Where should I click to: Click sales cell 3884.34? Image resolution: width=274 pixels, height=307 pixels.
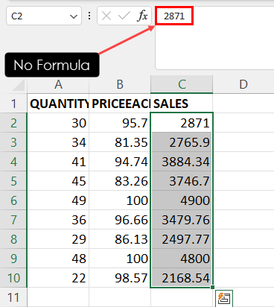(x=182, y=162)
